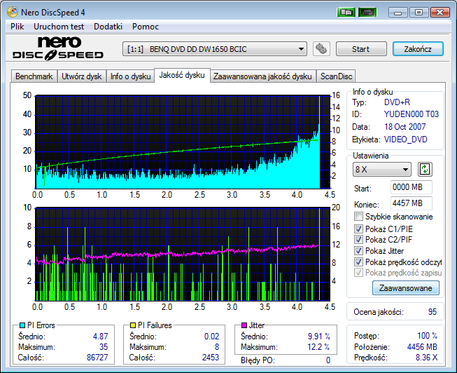
Task: Click the Zaawansowane button
Action: [x=406, y=288]
